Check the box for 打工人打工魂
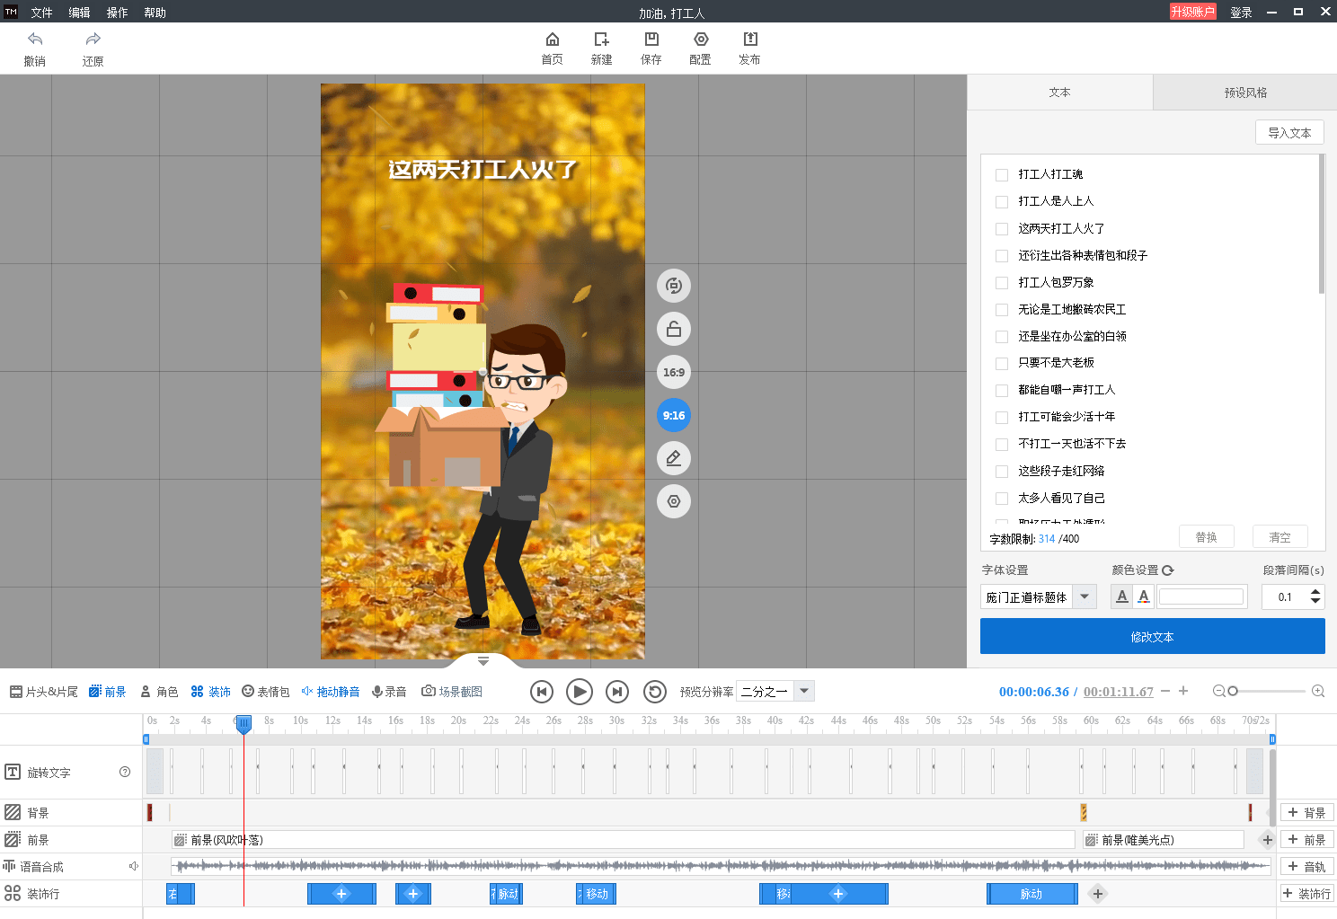Image resolution: width=1337 pixels, height=919 pixels. (x=1002, y=175)
